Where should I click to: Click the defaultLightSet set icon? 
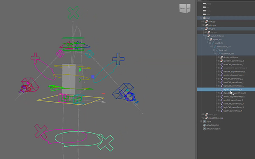pyautogui.click(x=204, y=125)
